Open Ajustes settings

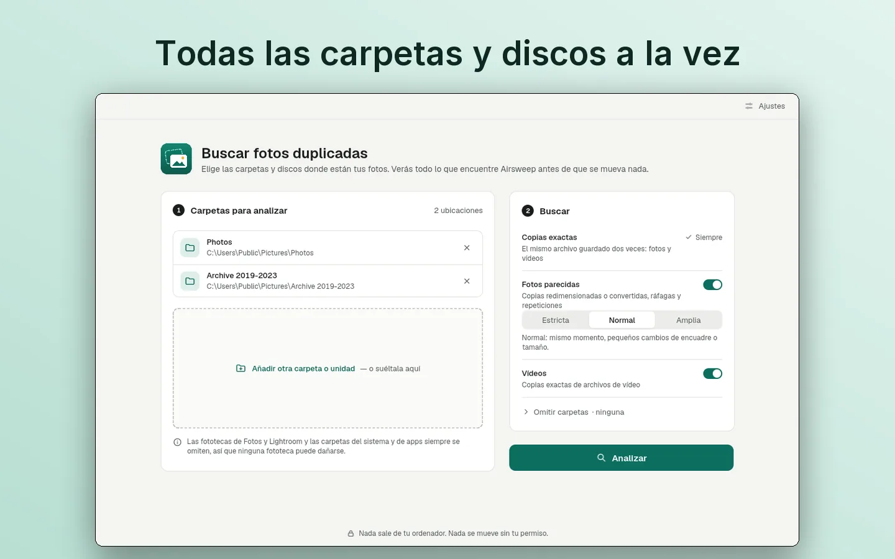765,106
